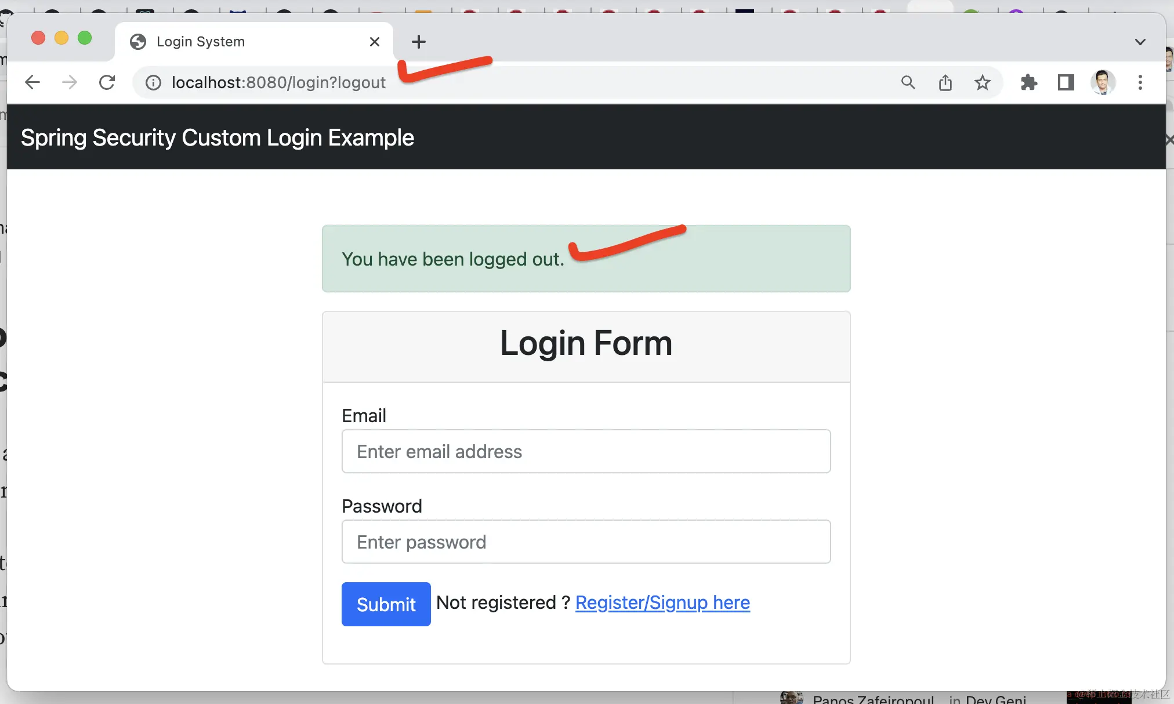Screen dimensions: 1174x704
Task: Click the 'Not registered ?' text
Action: coord(503,603)
